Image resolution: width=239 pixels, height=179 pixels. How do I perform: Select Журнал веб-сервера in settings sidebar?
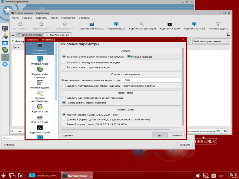point(40,73)
